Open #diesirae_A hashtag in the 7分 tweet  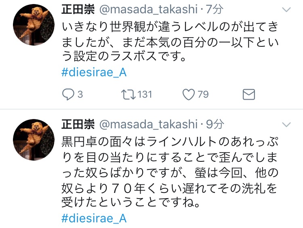coord(94,73)
